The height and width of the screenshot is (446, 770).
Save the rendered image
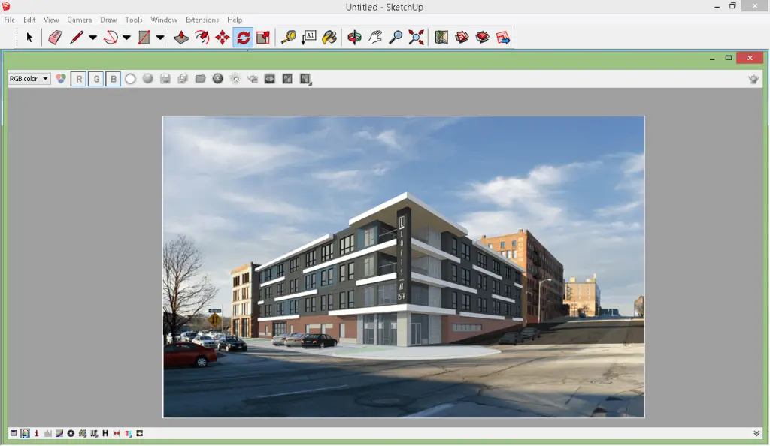tap(165, 78)
